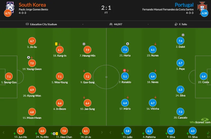Click Dalot's assist badge icon
The image size is (211, 139).
[x=183, y=35]
